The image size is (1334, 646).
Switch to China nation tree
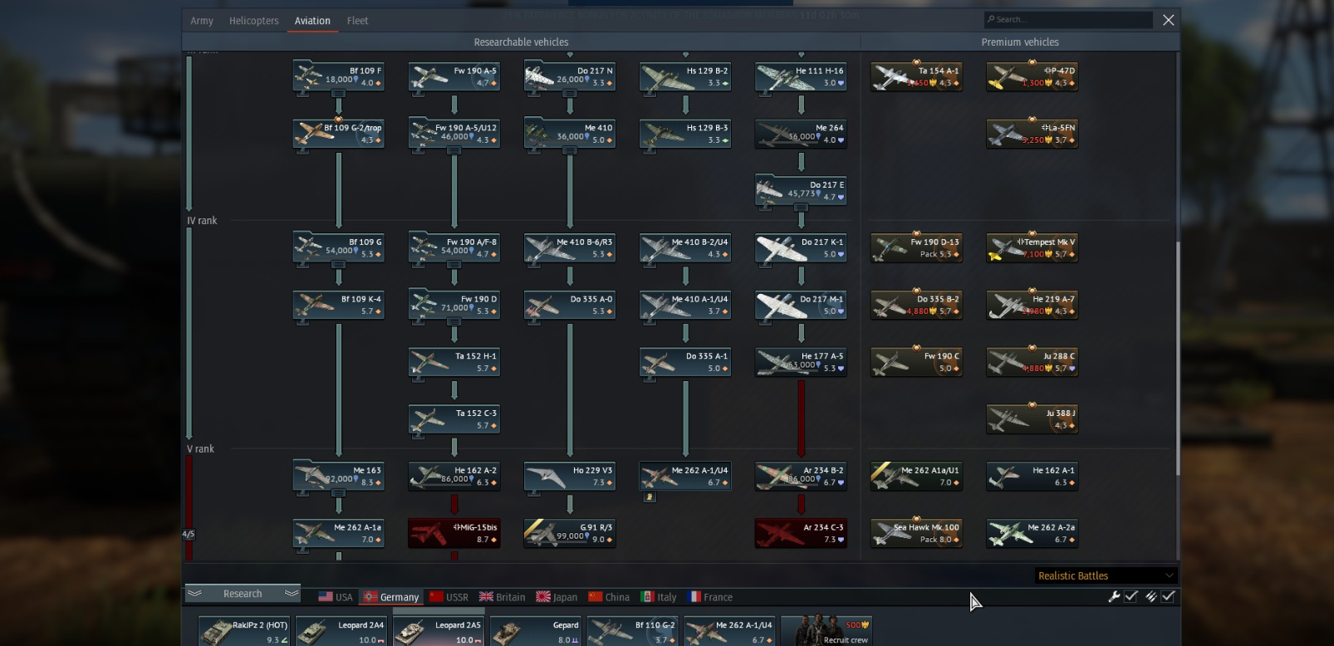[x=609, y=597]
